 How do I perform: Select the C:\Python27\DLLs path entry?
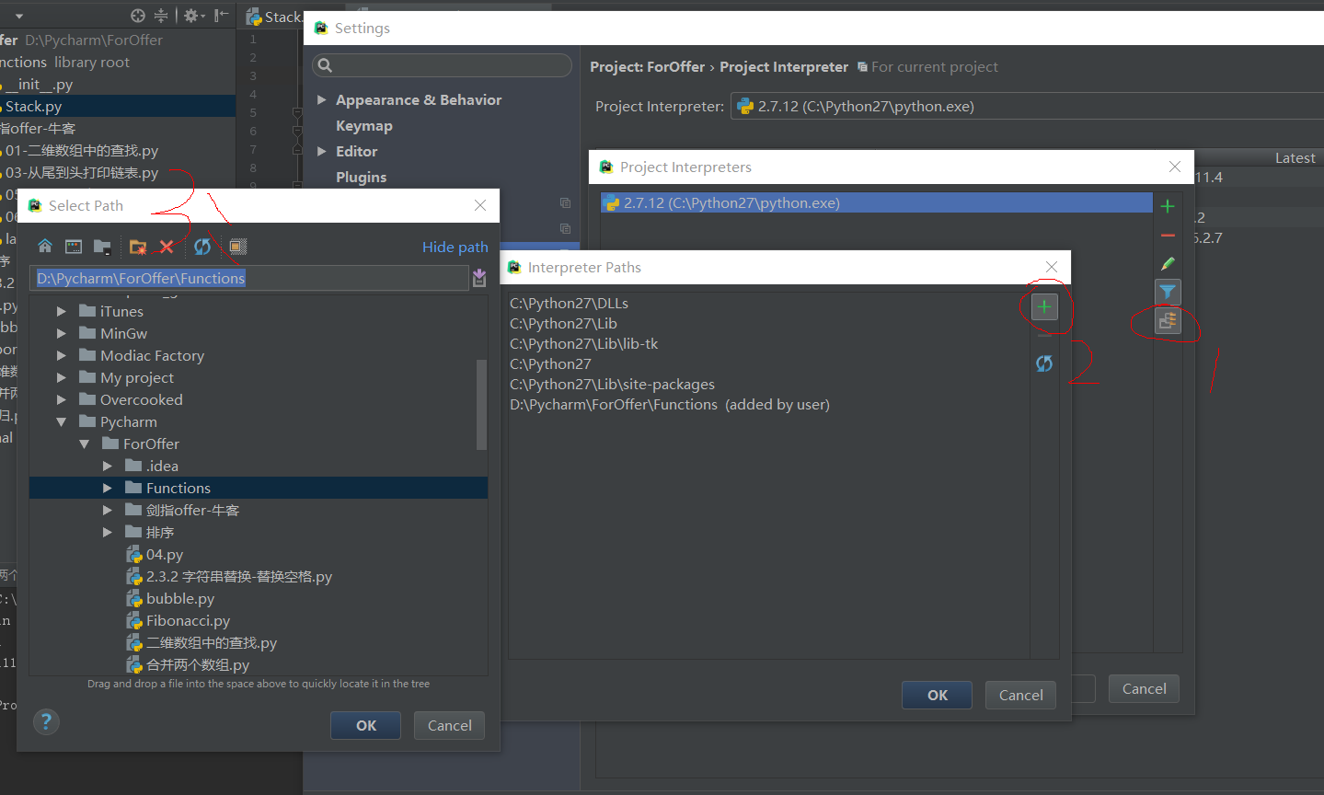[x=570, y=303]
